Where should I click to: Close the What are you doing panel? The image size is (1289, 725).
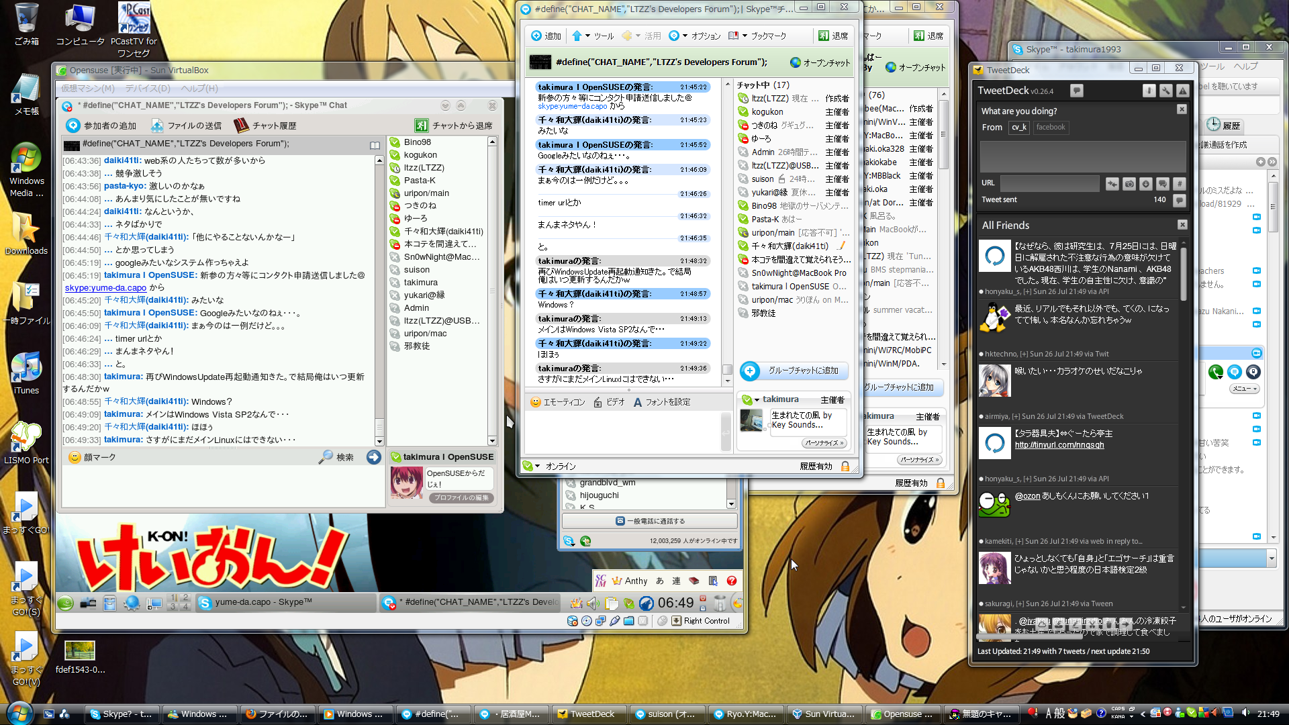1182,109
